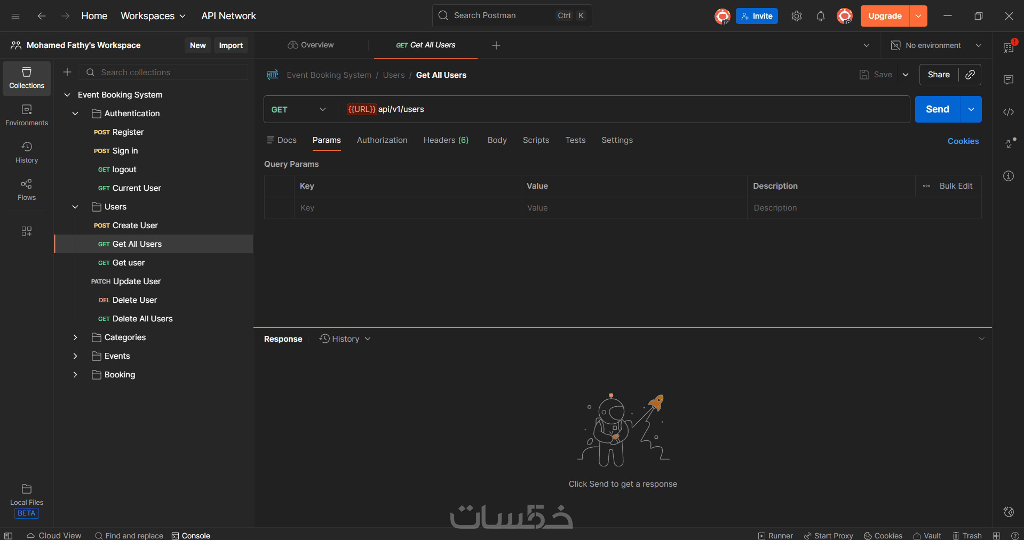The width and height of the screenshot is (1024, 540).
Task: Open the Collections sidebar panel
Action: (27, 78)
